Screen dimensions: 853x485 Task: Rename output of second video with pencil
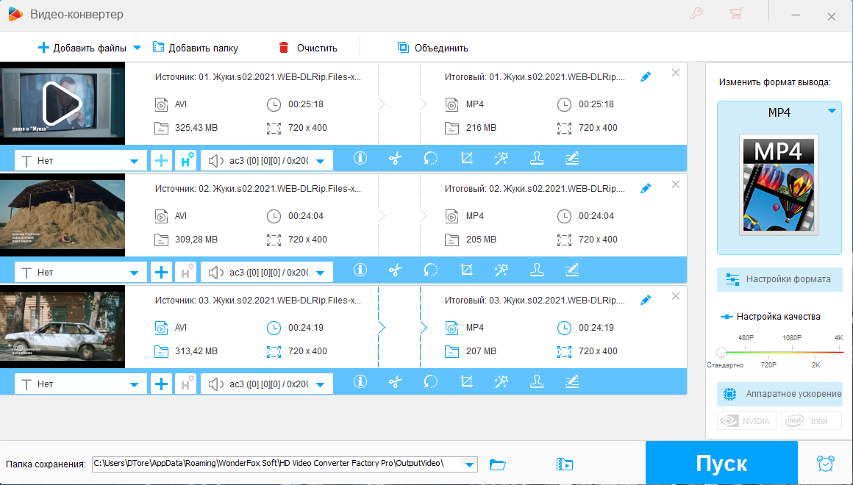point(646,189)
